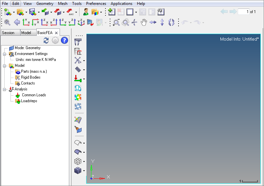Click the circle zoom icon
264x186 pixels.
tap(125, 22)
